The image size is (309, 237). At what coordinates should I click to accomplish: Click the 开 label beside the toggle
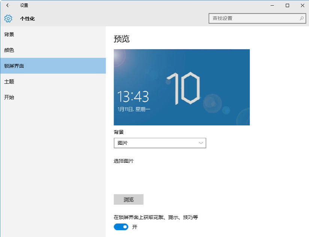(135, 227)
